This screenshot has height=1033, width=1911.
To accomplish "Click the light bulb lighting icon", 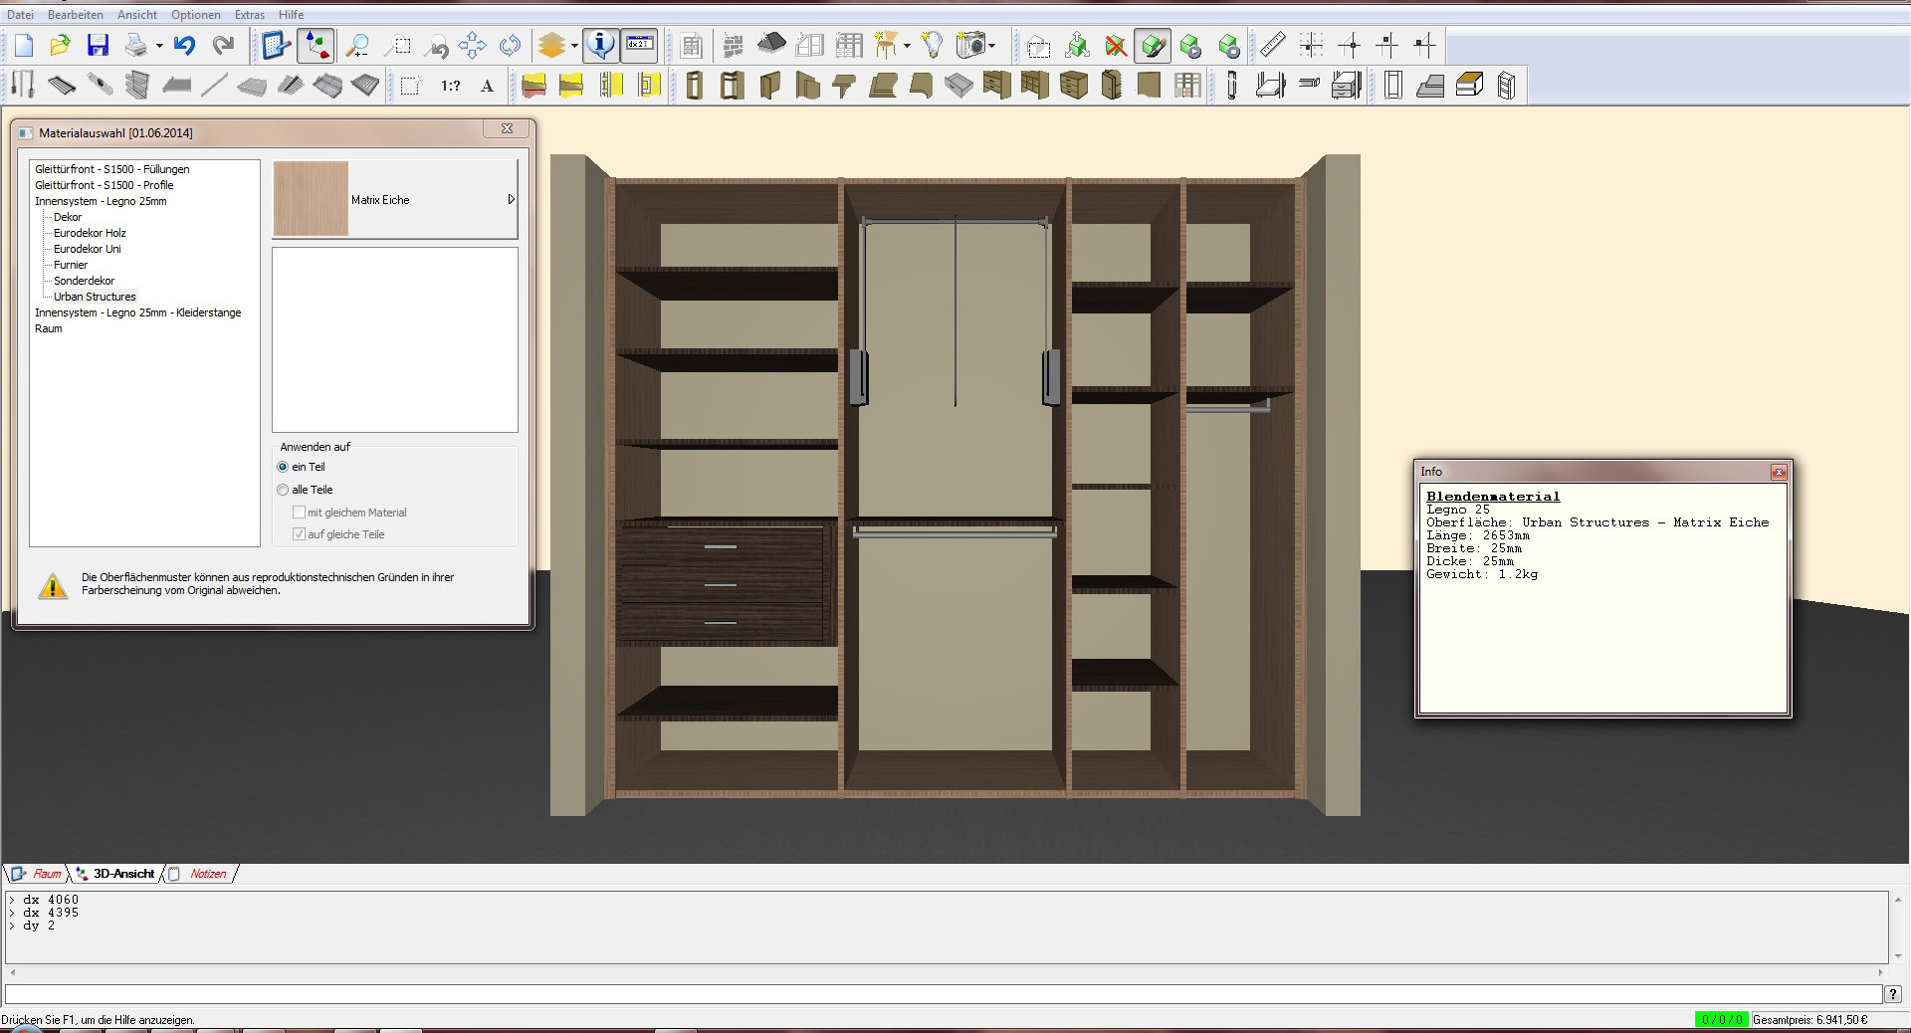I will pos(932,45).
